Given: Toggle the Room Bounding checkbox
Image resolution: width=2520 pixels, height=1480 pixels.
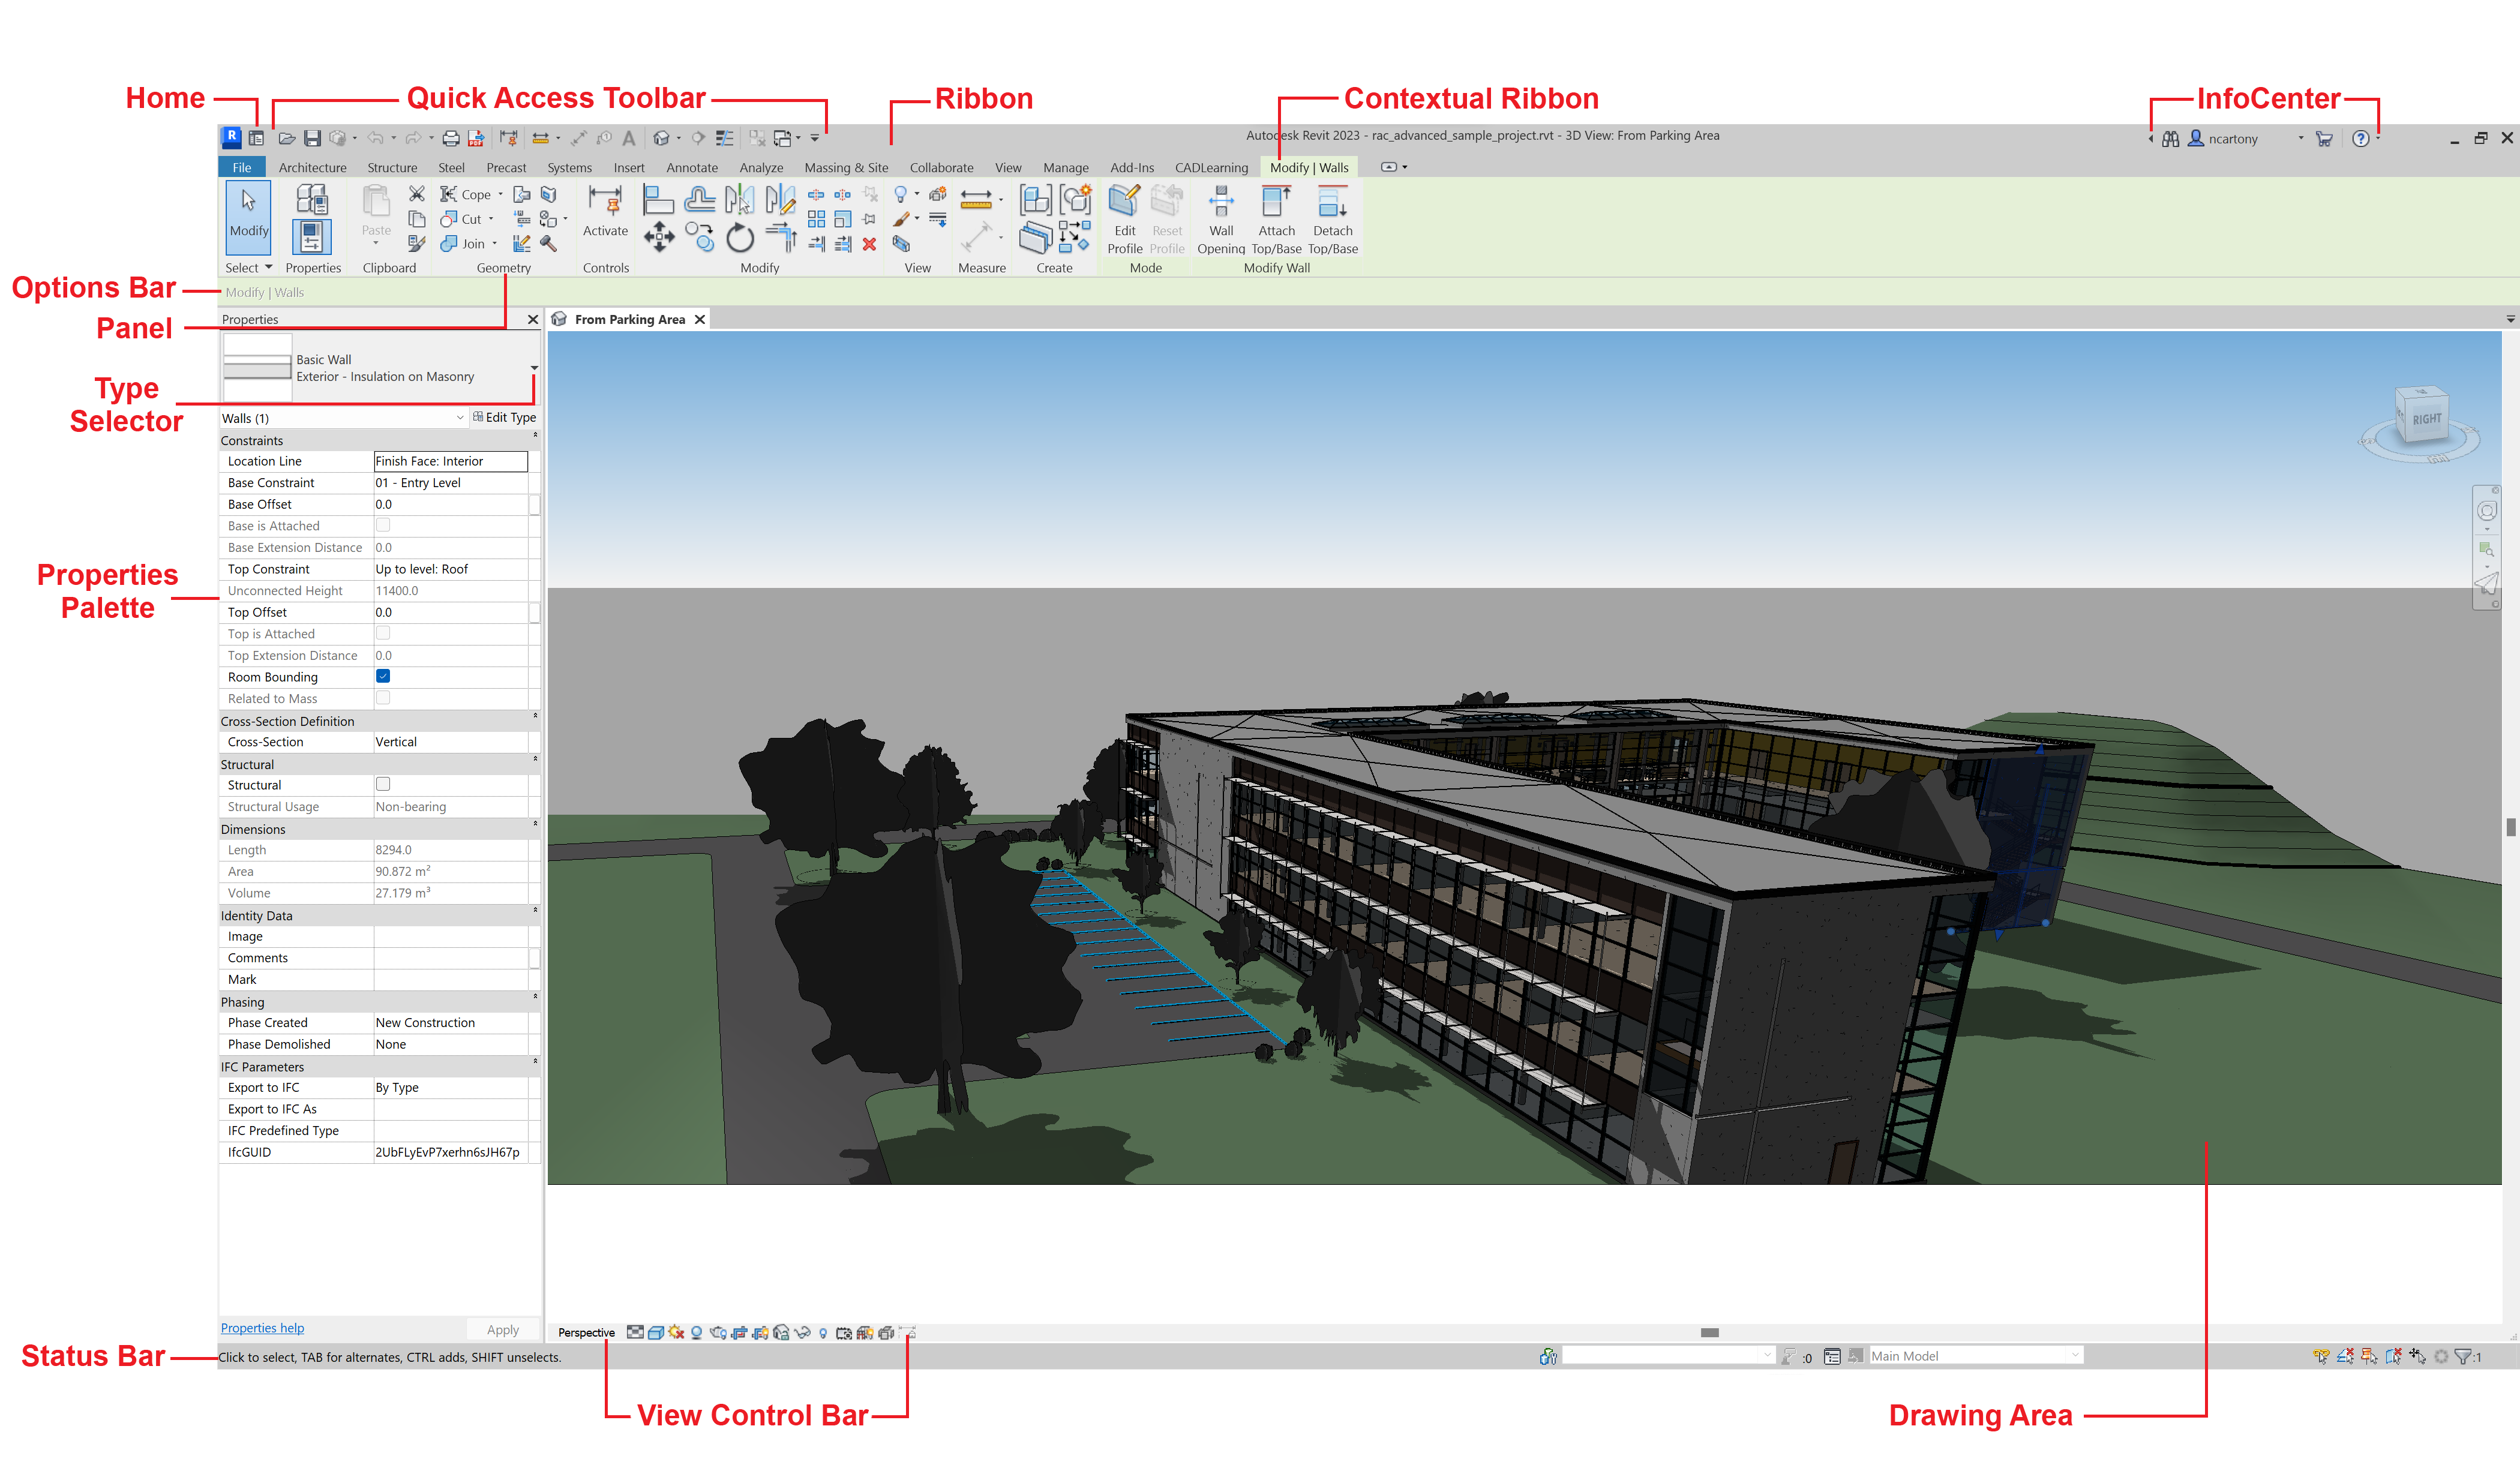Looking at the screenshot, I should 383,677.
